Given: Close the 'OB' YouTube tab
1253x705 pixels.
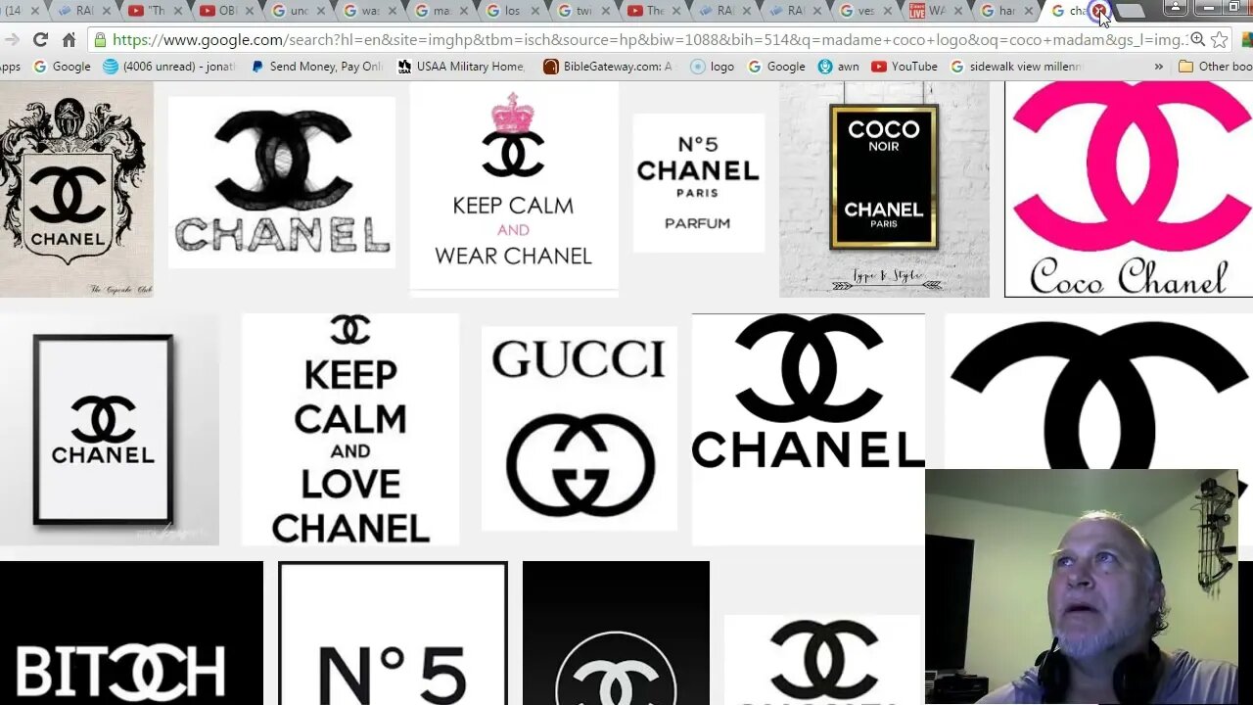Looking at the screenshot, I should click(x=251, y=11).
